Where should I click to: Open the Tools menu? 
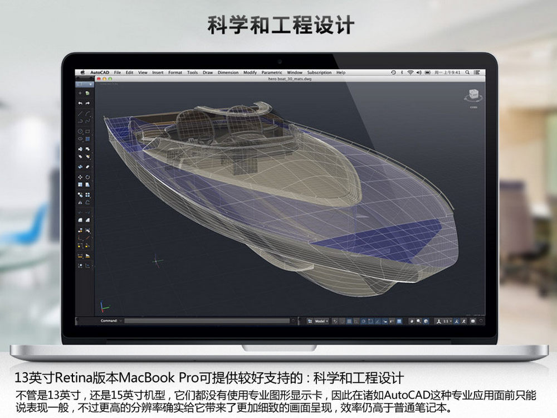pyautogui.click(x=192, y=72)
